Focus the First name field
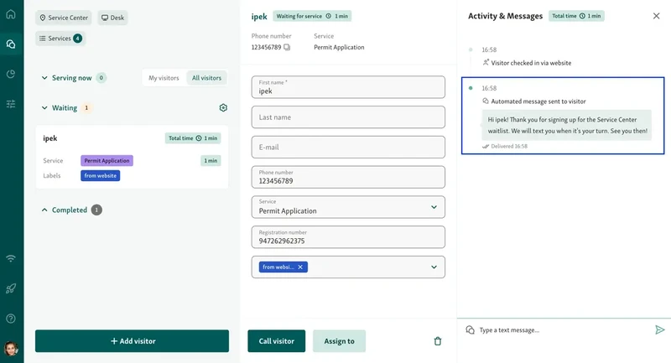671x363 pixels. [x=348, y=87]
